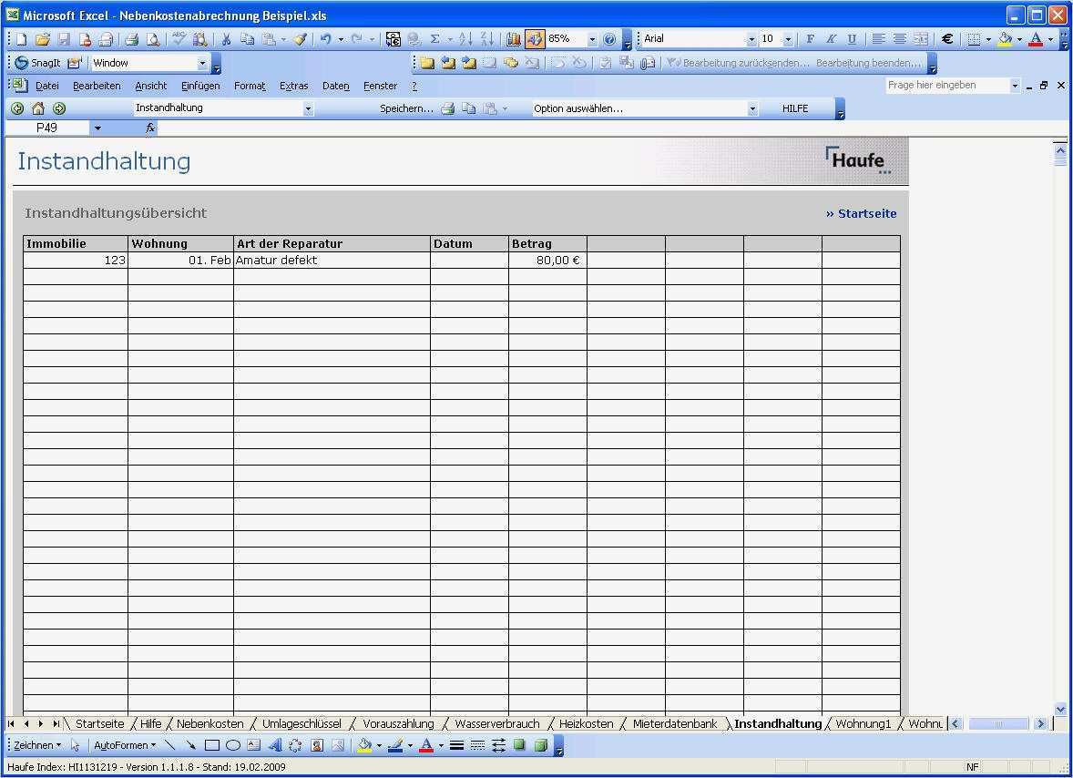Click the Format Painter icon

(x=300, y=38)
